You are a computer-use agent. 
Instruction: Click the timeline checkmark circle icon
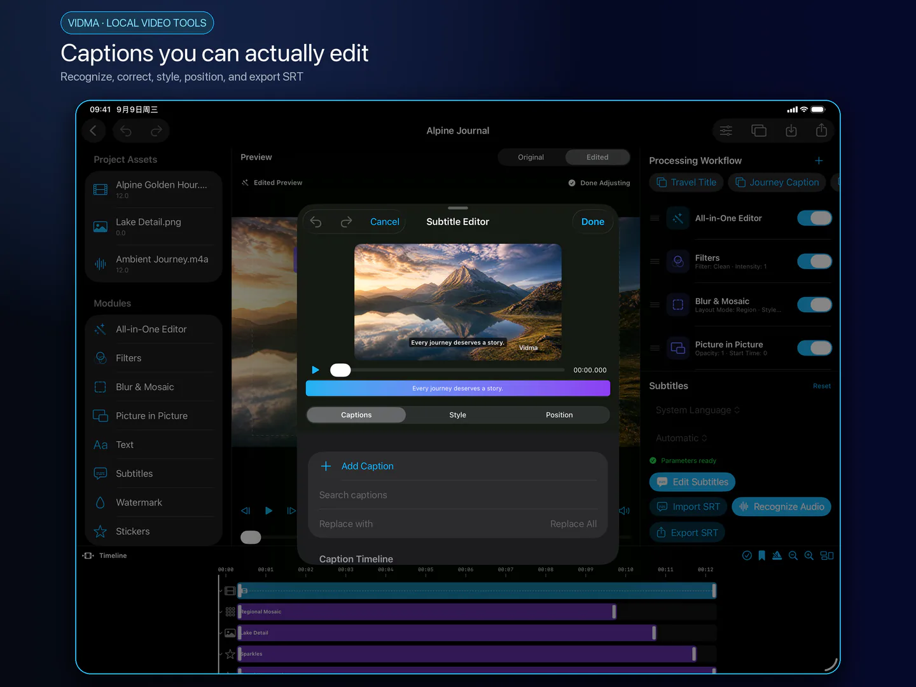pos(747,556)
